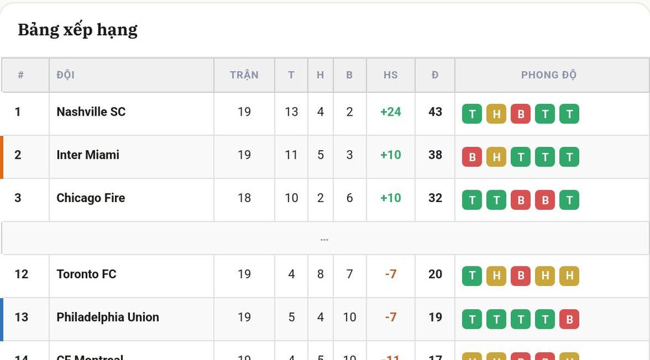Click Nashville SC's first green T form badge
Screen dimensions: 650x360
(x=472, y=114)
